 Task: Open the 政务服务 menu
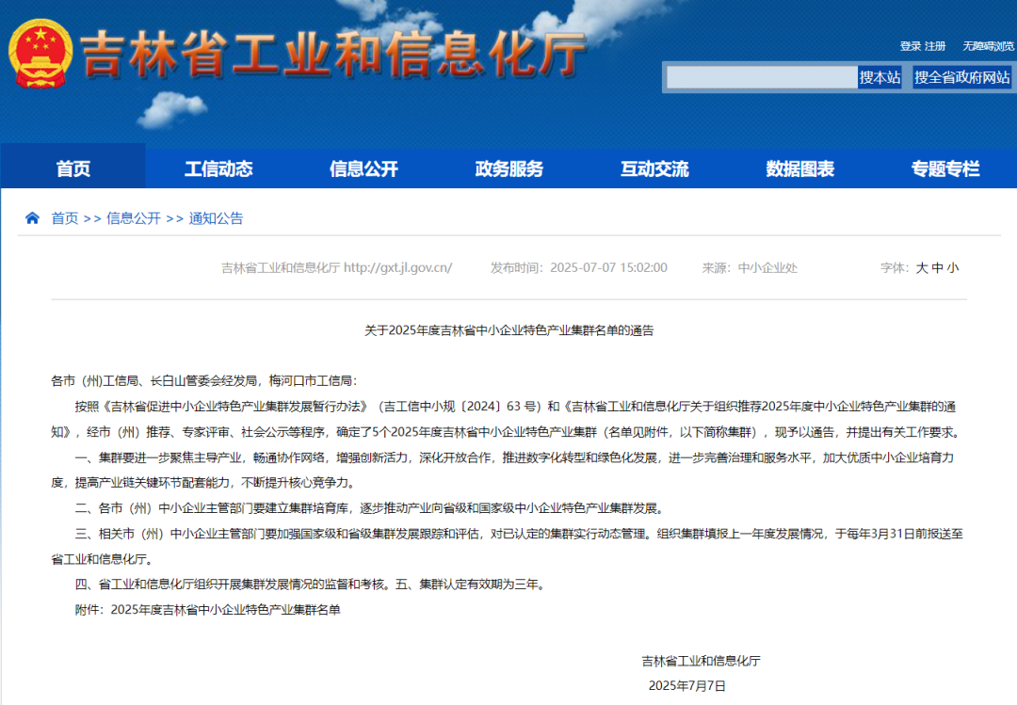tap(508, 168)
